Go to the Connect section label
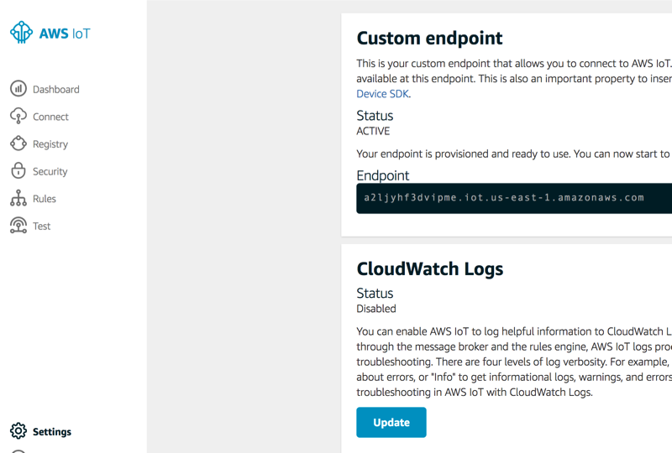The width and height of the screenshot is (672, 453). 50,117
